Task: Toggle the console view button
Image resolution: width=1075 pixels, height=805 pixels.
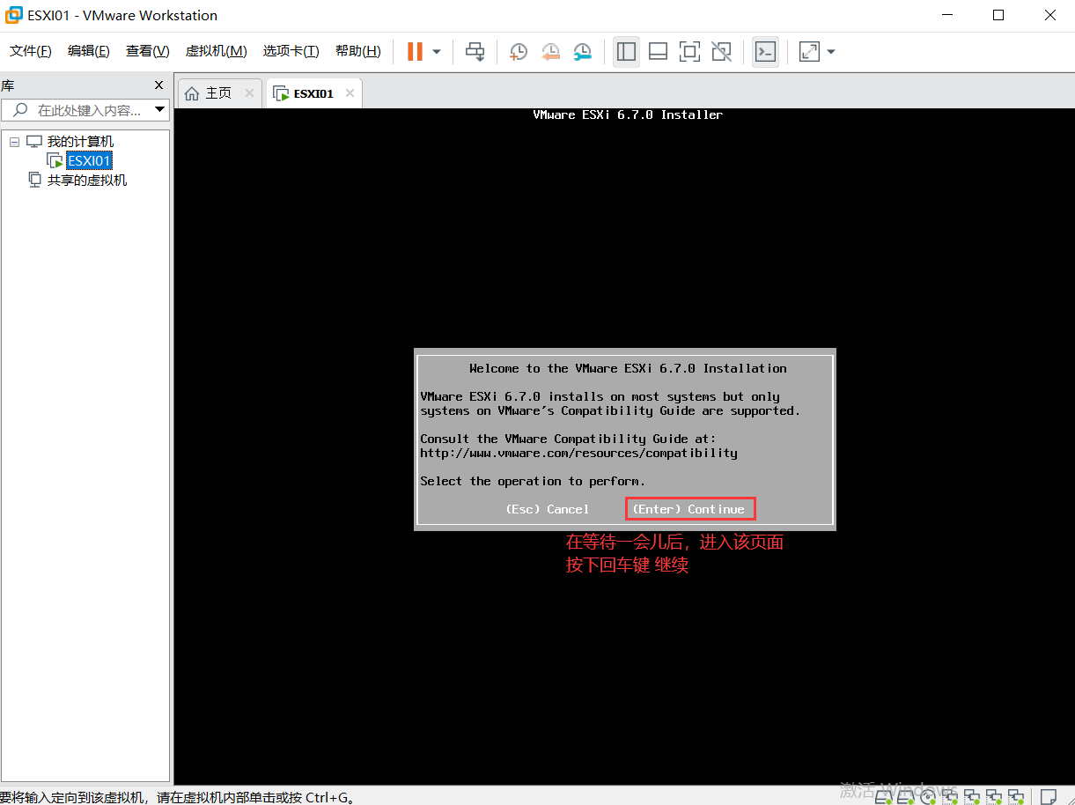Action: coord(766,52)
